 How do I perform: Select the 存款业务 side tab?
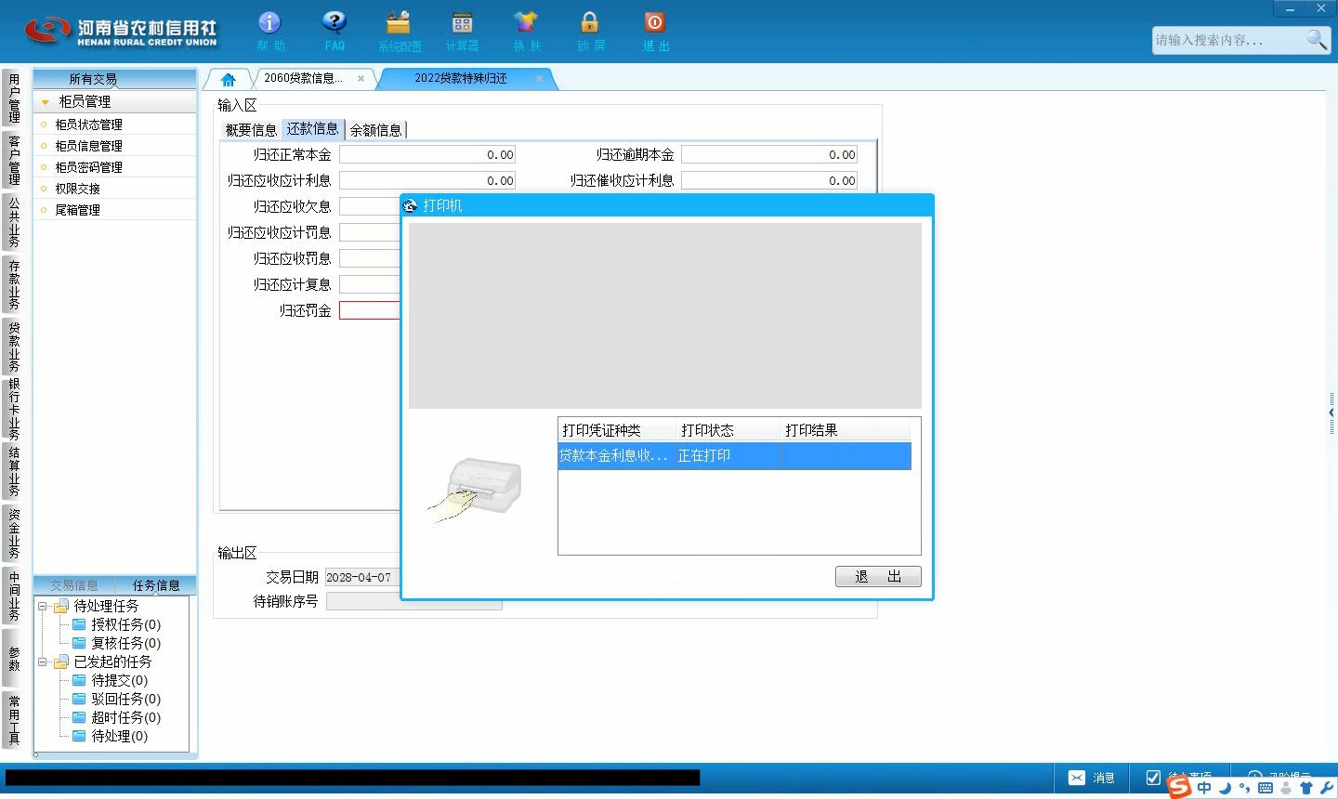[x=13, y=283]
